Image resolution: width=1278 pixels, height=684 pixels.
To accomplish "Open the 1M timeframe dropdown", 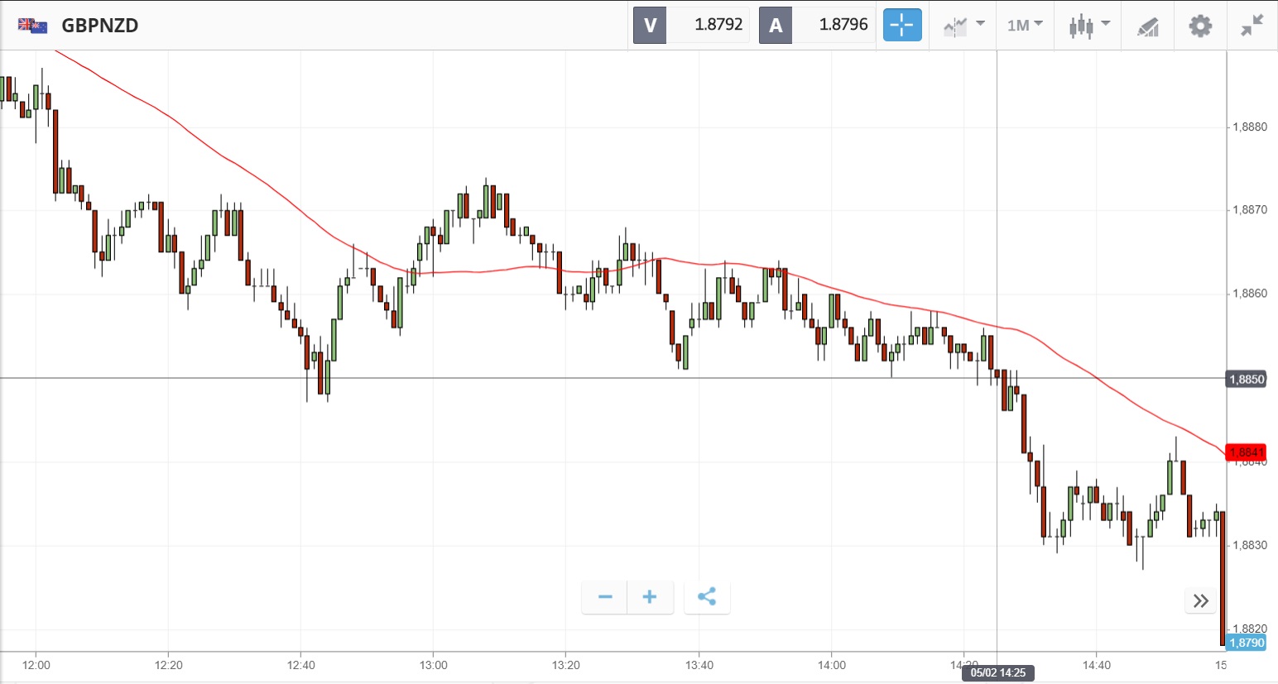I will [x=1025, y=26].
